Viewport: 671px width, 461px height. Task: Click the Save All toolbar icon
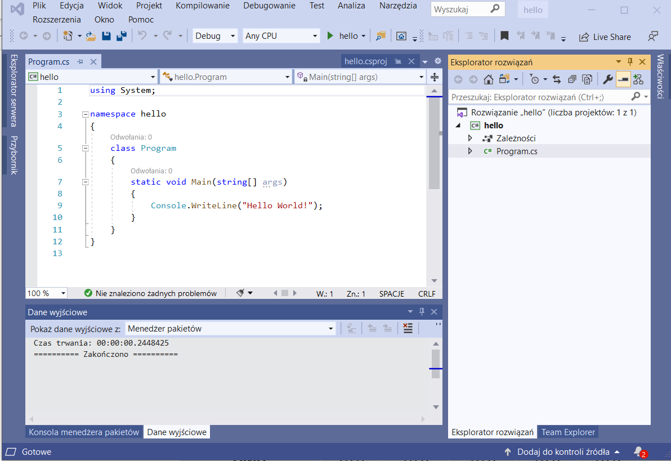pyautogui.click(x=121, y=36)
